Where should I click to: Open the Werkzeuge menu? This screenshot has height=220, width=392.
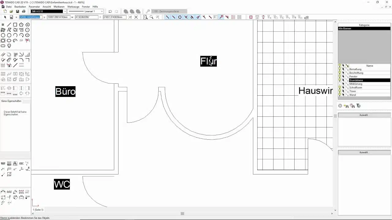point(73,6)
